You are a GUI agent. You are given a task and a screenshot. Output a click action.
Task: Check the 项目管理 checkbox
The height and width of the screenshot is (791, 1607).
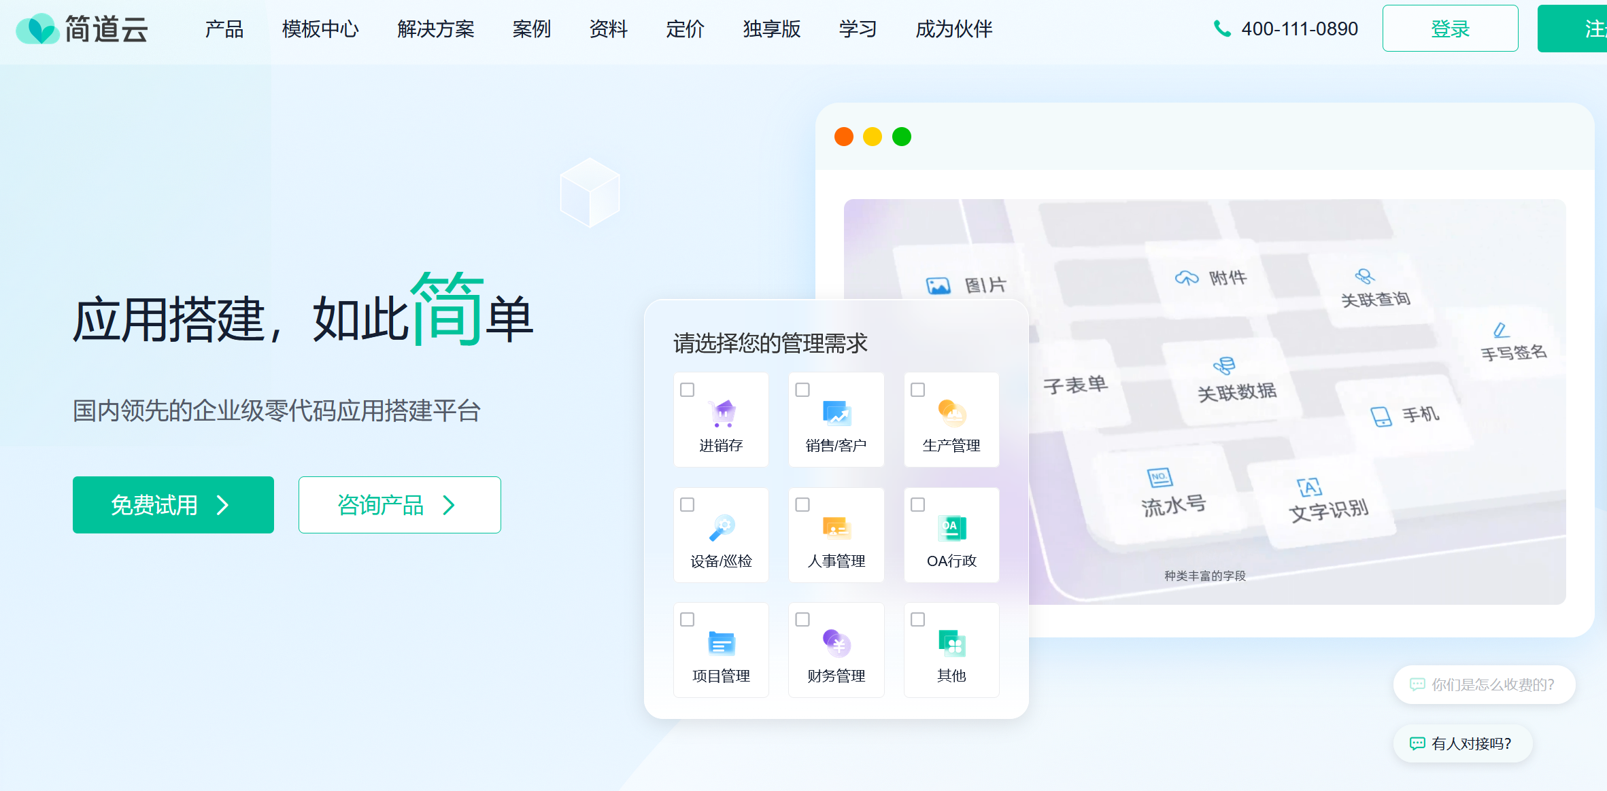point(688,620)
